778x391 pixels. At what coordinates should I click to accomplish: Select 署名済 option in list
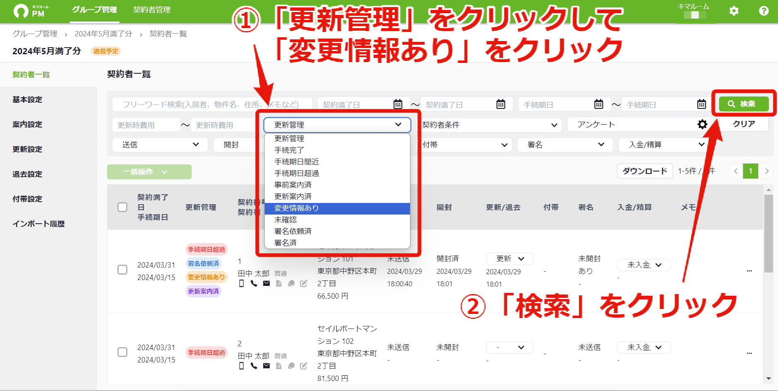pyautogui.click(x=337, y=243)
